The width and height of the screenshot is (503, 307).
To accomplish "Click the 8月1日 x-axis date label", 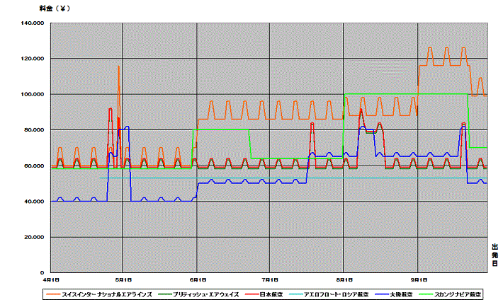I will [344, 279].
